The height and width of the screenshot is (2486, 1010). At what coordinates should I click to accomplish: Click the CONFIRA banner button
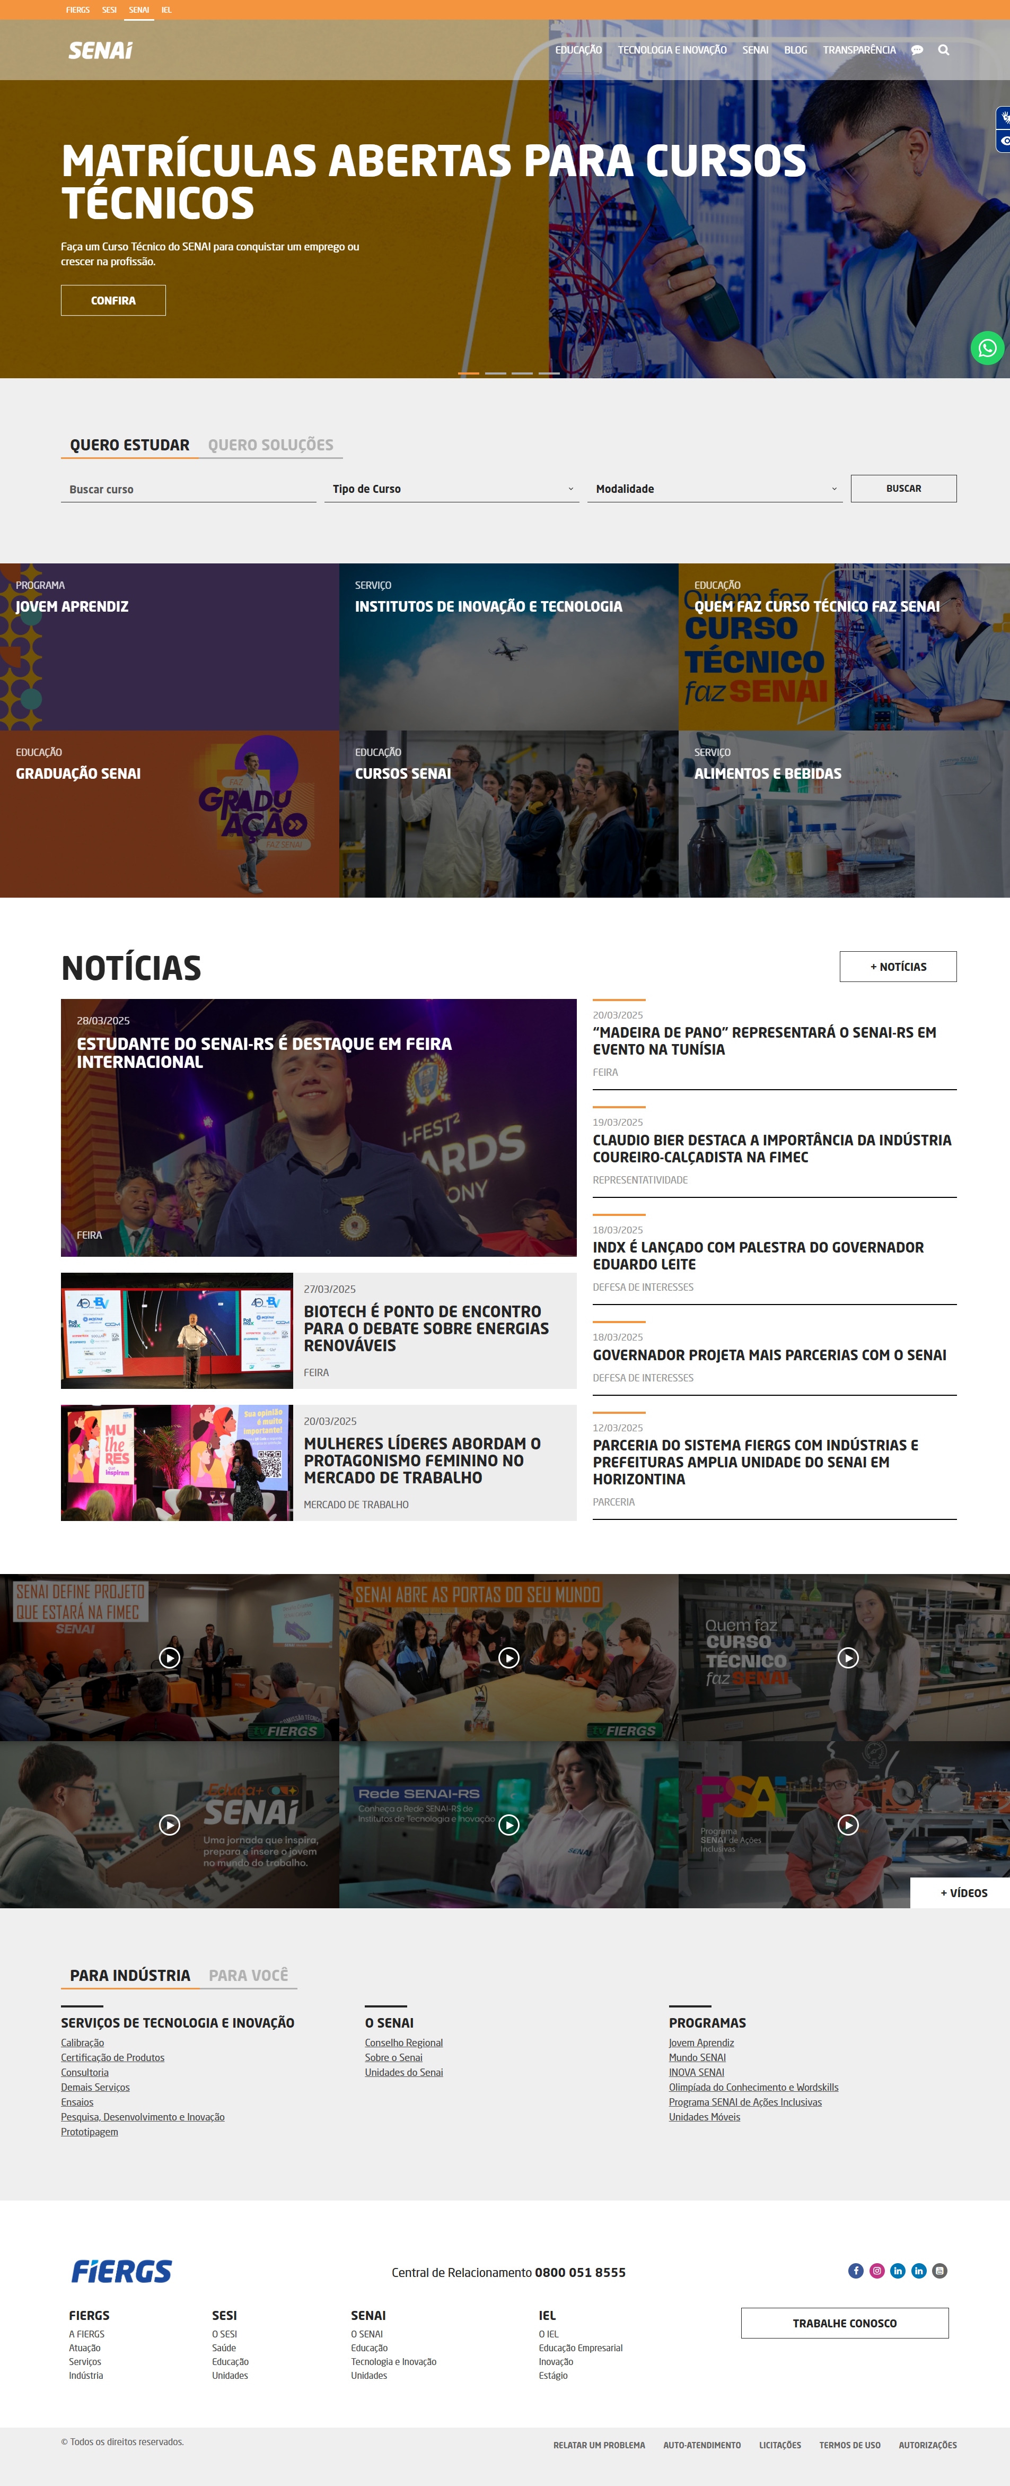113,300
